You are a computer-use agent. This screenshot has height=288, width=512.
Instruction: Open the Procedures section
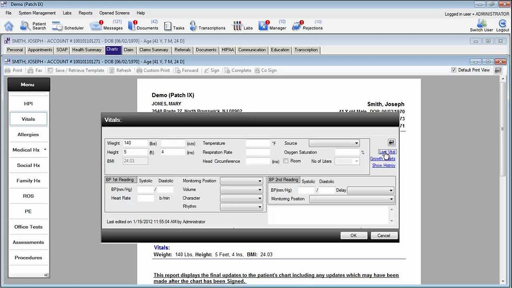pos(28,258)
